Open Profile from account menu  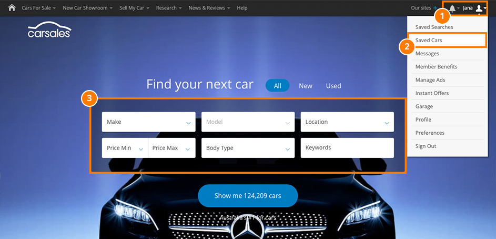click(447, 119)
